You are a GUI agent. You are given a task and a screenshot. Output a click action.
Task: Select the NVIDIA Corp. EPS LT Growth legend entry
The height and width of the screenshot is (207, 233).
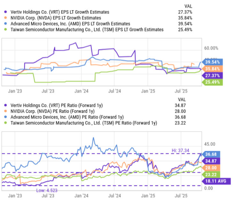pyautogui.click(x=56, y=18)
